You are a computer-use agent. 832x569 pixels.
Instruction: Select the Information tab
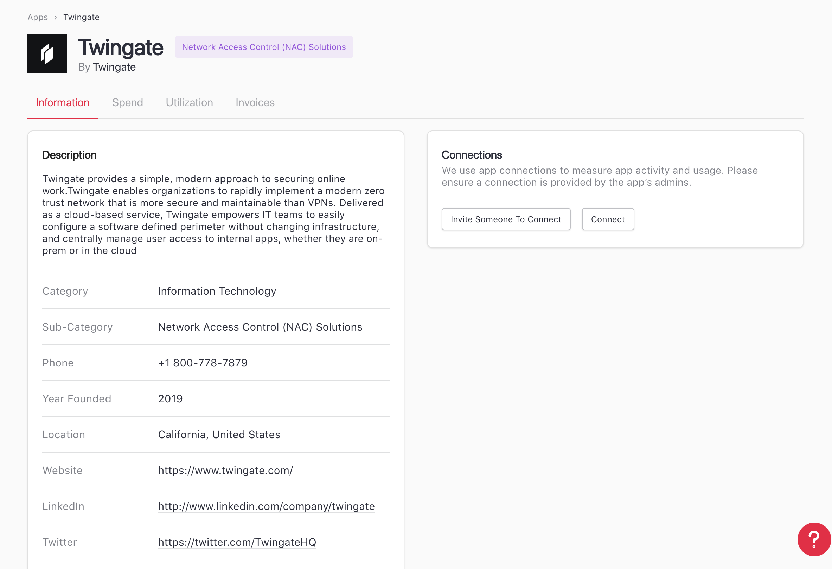[x=63, y=103]
